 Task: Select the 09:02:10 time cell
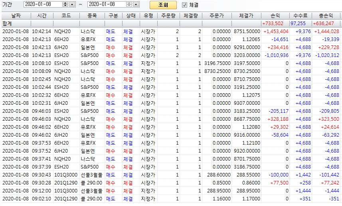pyautogui.click(x=42, y=199)
